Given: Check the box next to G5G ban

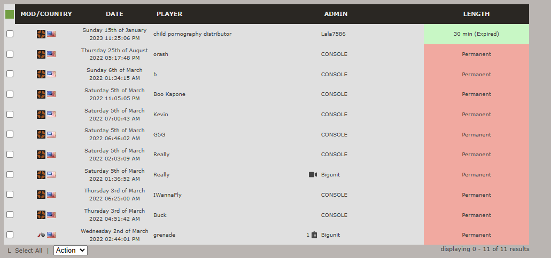Looking at the screenshot, I should [x=10, y=134].
